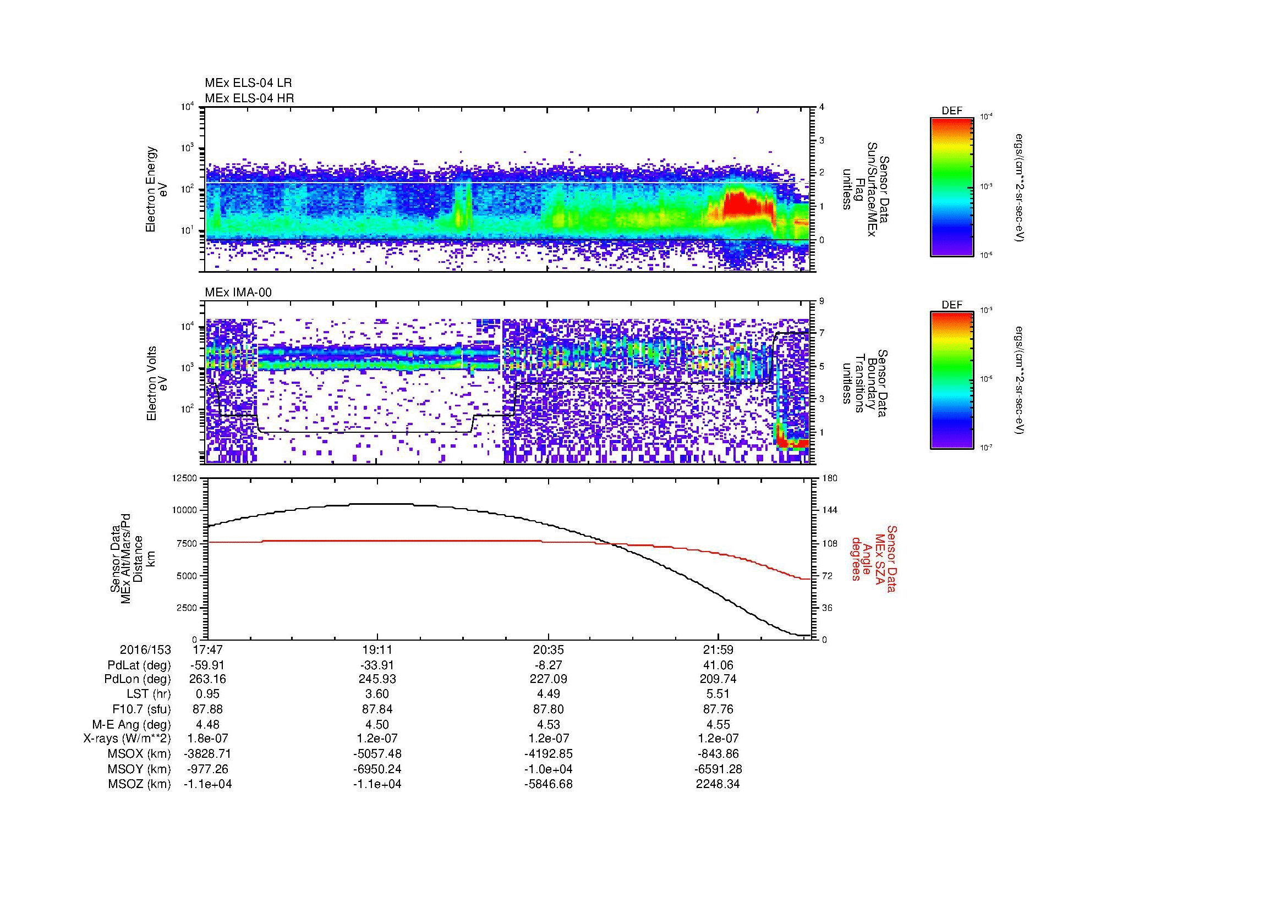This screenshot has width=1287, height=909.
Task: Click the lower colorbar units label
Action: coord(1020,381)
